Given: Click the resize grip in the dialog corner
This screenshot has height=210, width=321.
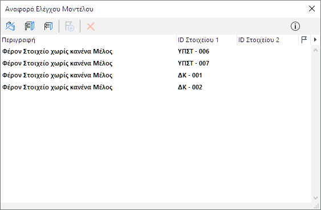Looking at the screenshot, I should click(316, 206).
